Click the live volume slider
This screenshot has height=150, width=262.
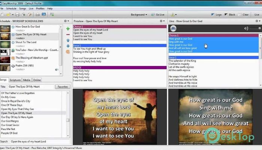tap(255, 28)
